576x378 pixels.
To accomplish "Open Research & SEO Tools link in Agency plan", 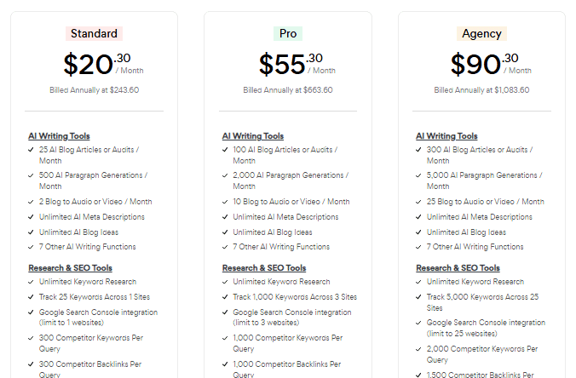I will click(x=458, y=268).
